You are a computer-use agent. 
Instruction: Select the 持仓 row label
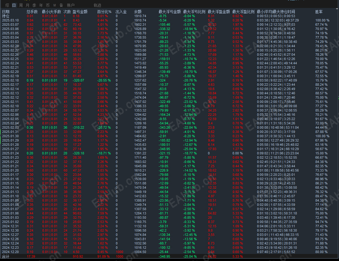coord(6,16)
